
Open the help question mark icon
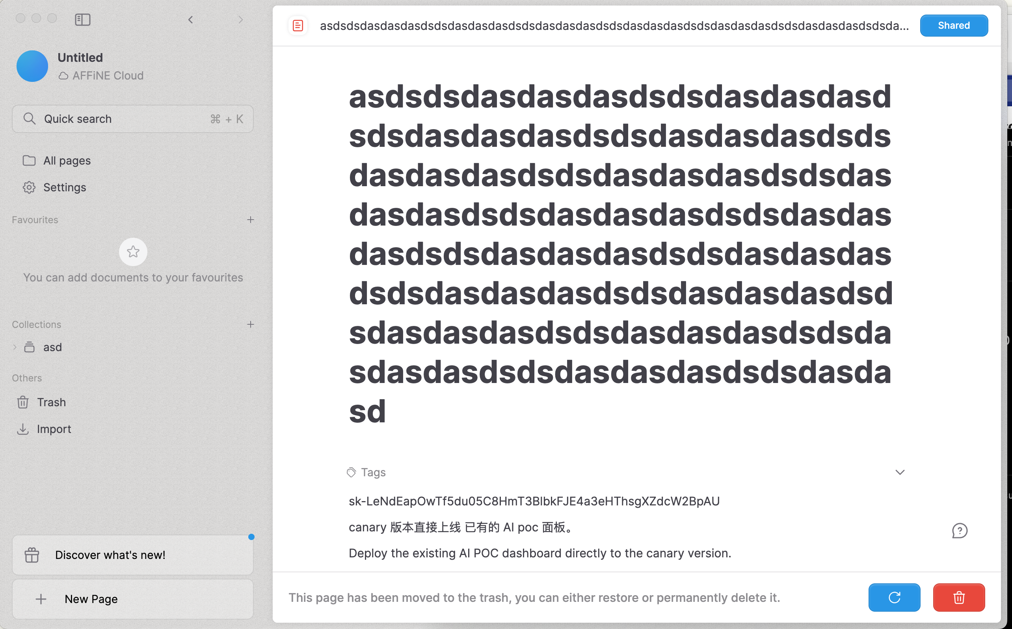pyautogui.click(x=960, y=531)
